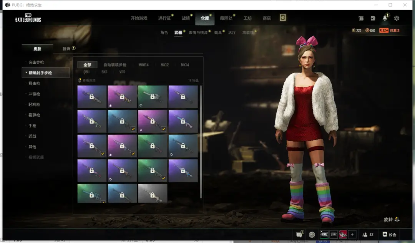Viewport: 415px width, 243px height.
Task: Open the 通行证 tab
Action: [164, 18]
